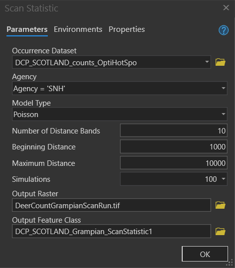Expand the Occurrence Dataset dropdown arrow

[207, 62]
